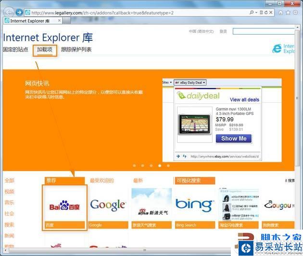Click the horizontal scrollbar left arrow
The image size is (303, 256).
click(5, 250)
